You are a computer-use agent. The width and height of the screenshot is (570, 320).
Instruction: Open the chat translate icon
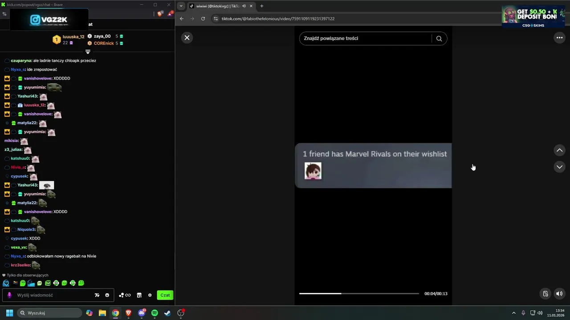click(97, 295)
